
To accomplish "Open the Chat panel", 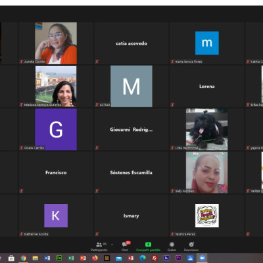I will click(125, 247).
